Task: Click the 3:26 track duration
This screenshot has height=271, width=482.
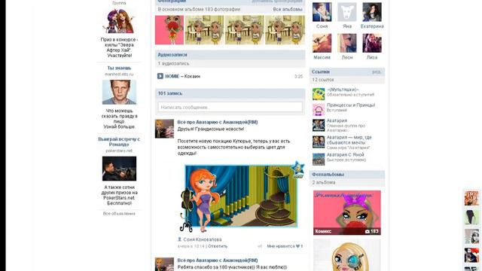Action: (298, 76)
